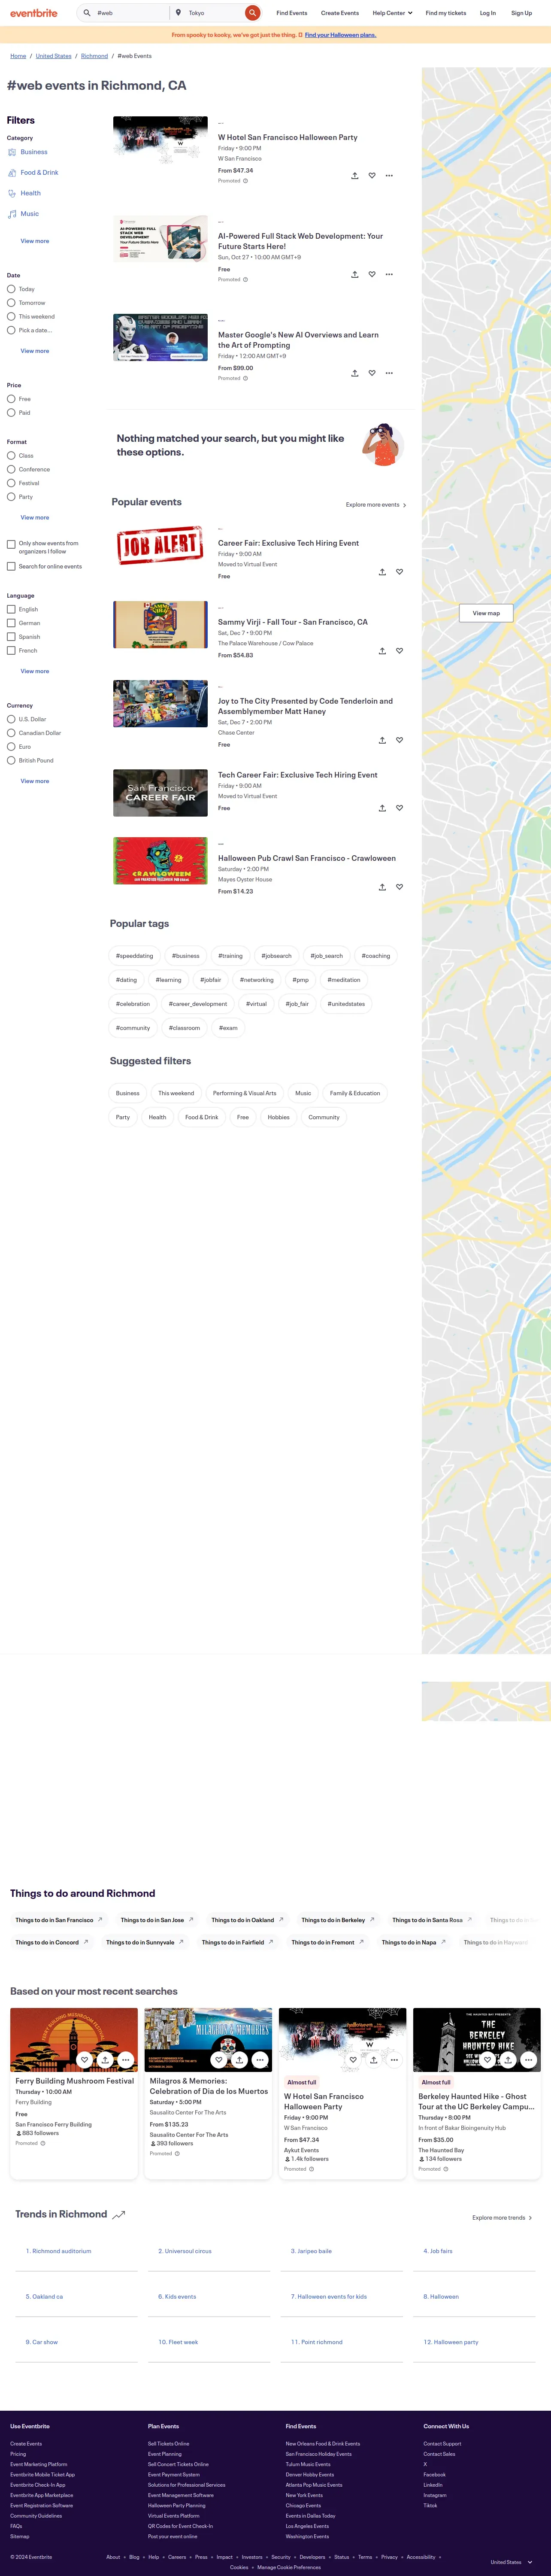The width and height of the screenshot is (551, 2576).
Task: Expand View more under Currency filters
Action: pos(35,781)
